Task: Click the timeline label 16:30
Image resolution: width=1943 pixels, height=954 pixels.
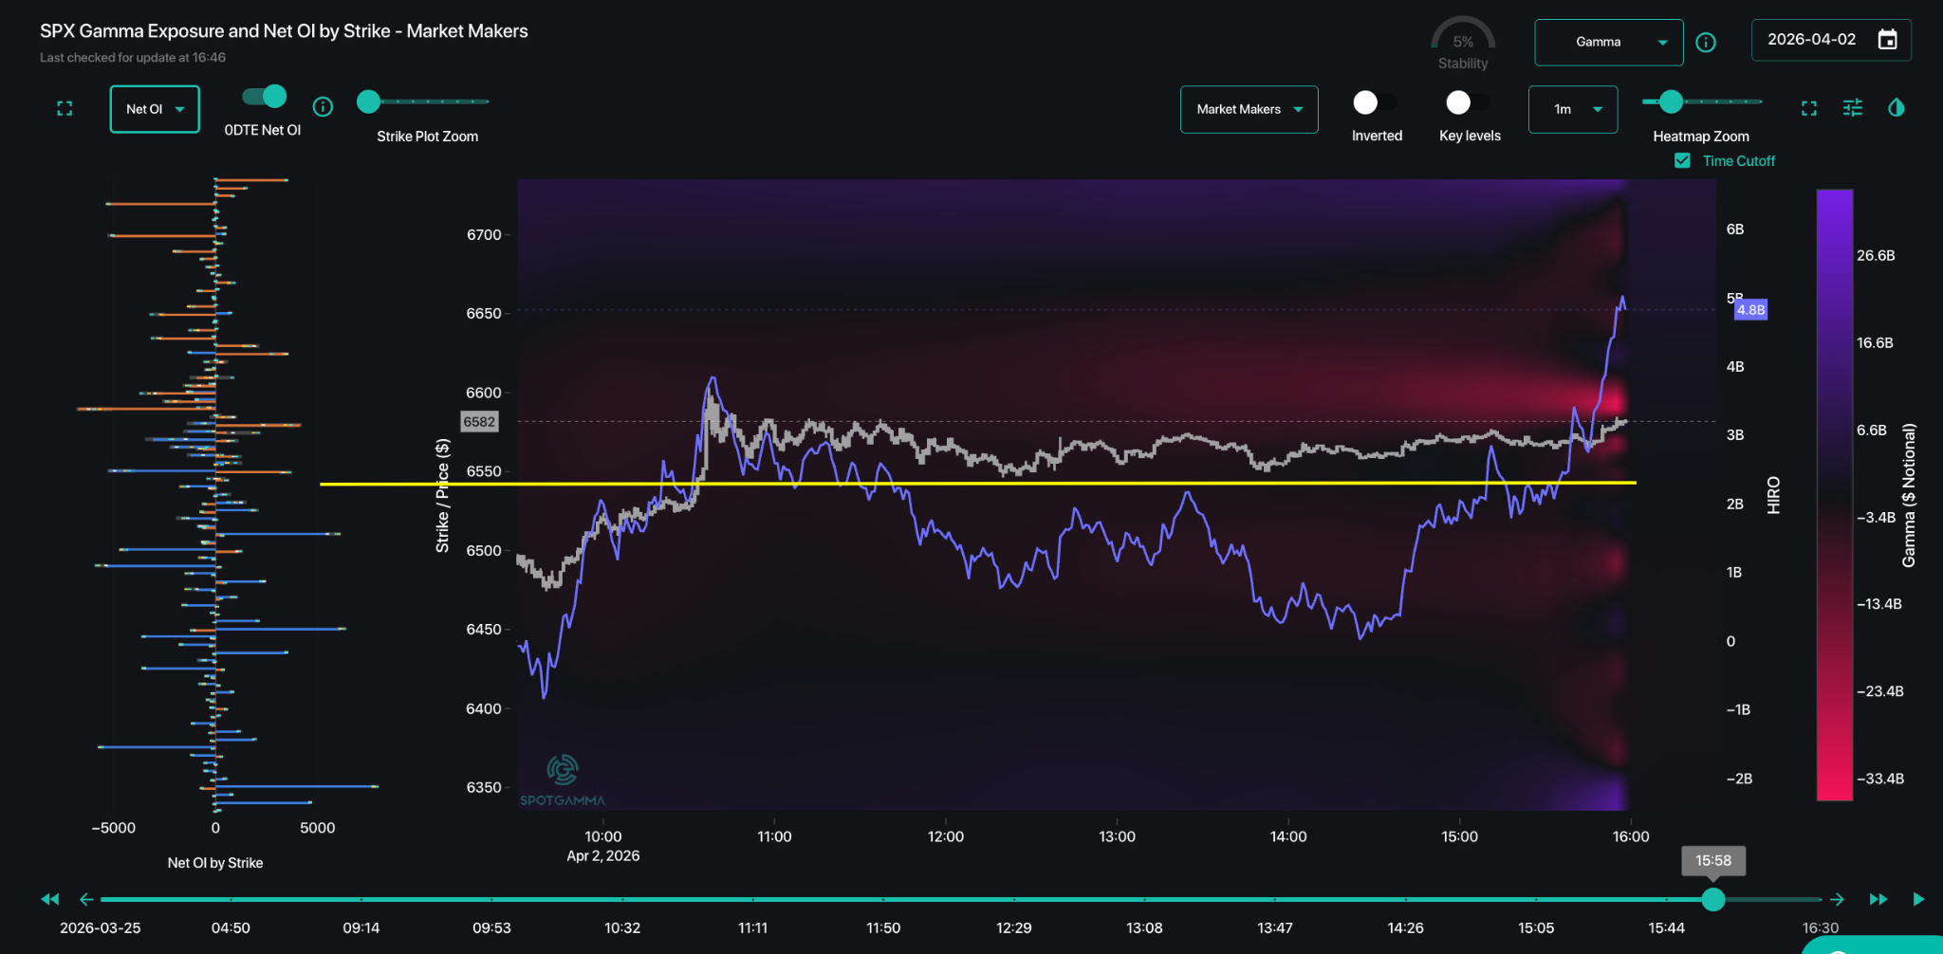Action: coord(1821,928)
